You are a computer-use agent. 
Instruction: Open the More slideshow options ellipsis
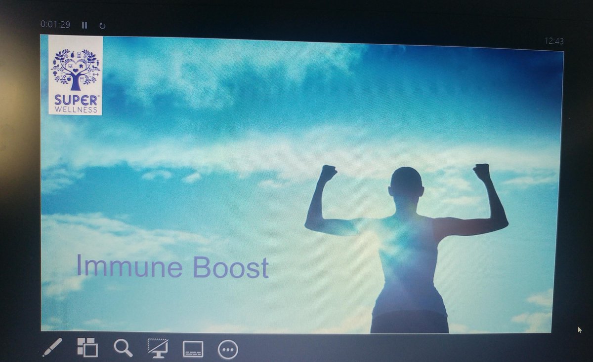(x=228, y=349)
